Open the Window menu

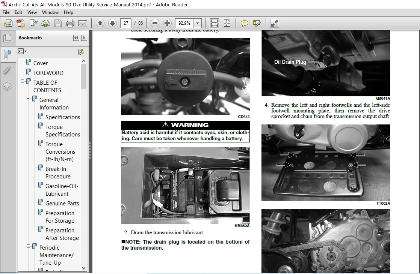tap(50, 12)
